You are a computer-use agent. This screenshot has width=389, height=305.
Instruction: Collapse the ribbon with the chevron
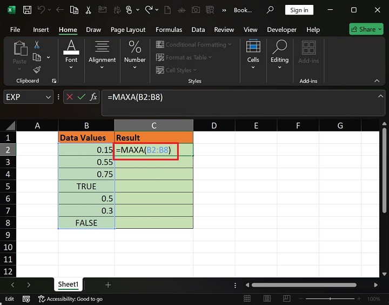click(x=378, y=81)
